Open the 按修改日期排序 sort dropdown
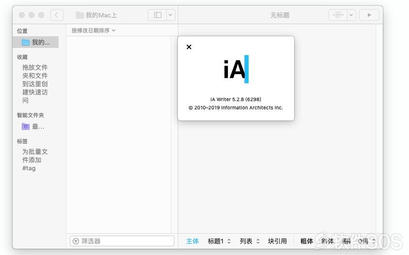Screen dimensions: 409x255 pos(94,30)
